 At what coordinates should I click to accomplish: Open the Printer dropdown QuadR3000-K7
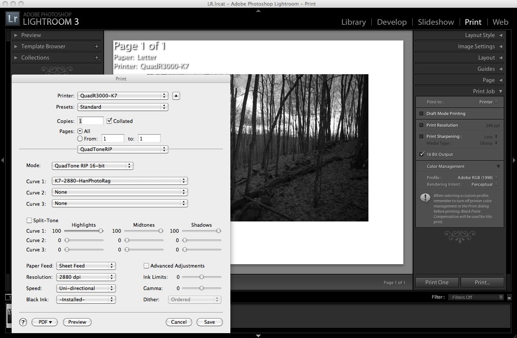point(123,96)
